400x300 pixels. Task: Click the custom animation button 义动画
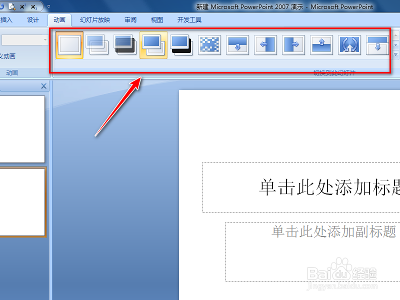7,56
